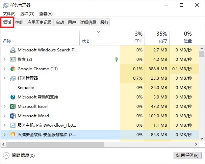
Task: Click the horizontal scrollbar left arrow
Action: 3,144
